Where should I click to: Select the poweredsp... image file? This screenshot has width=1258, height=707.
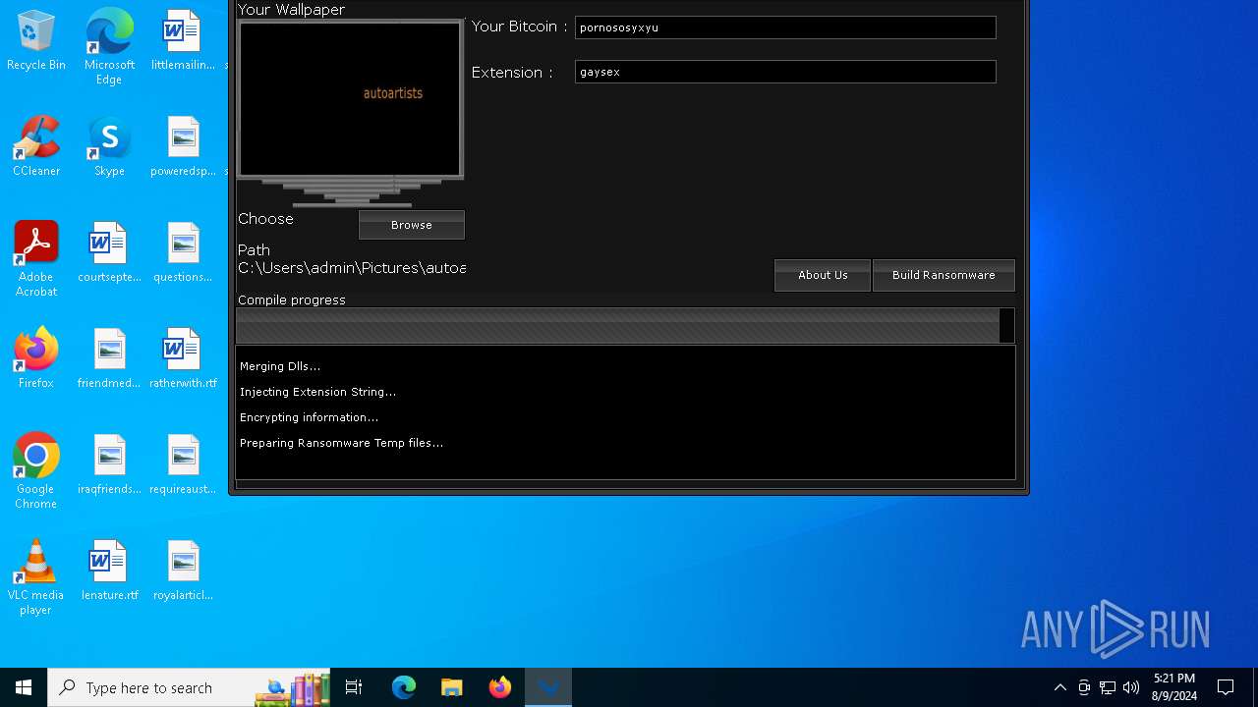coord(183,147)
